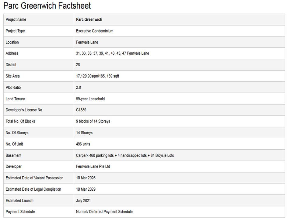This screenshot has height=218, width=287.
Task: Click the legal completion date 10 Mar 2029
Action: click(x=86, y=189)
